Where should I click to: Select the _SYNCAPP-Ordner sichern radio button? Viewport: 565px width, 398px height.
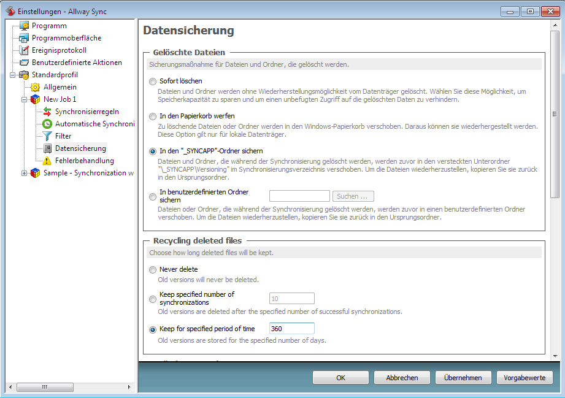pos(153,151)
